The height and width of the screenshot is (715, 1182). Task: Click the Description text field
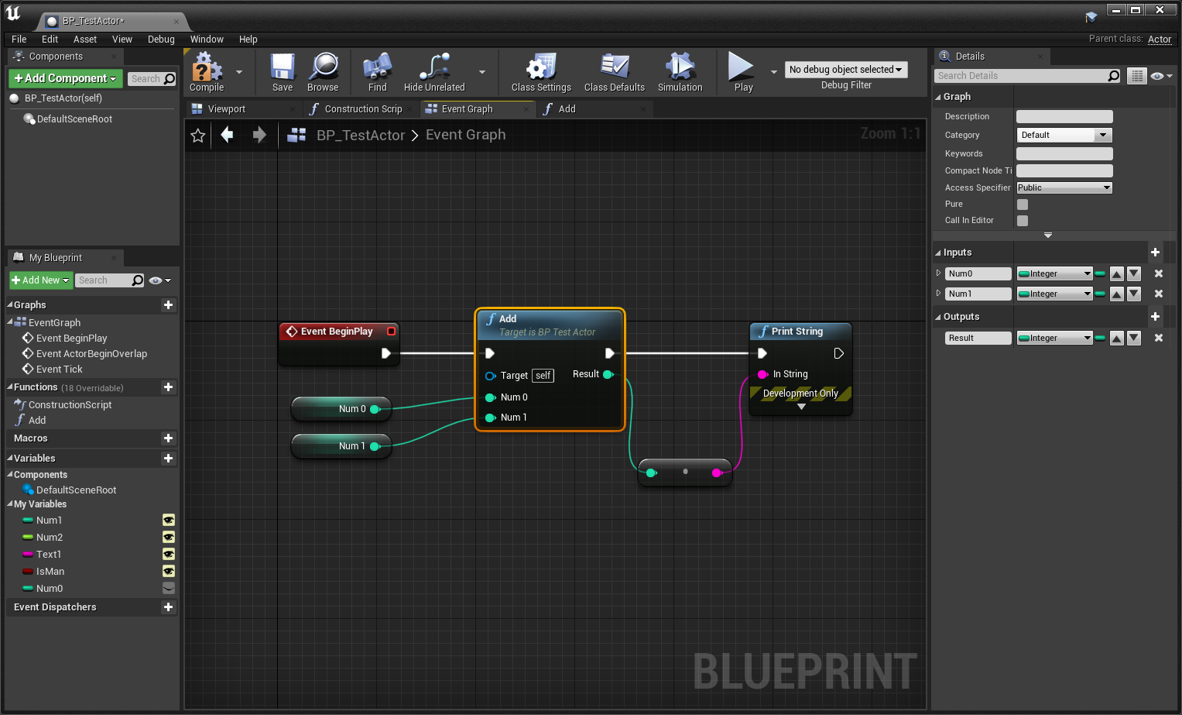click(1064, 116)
